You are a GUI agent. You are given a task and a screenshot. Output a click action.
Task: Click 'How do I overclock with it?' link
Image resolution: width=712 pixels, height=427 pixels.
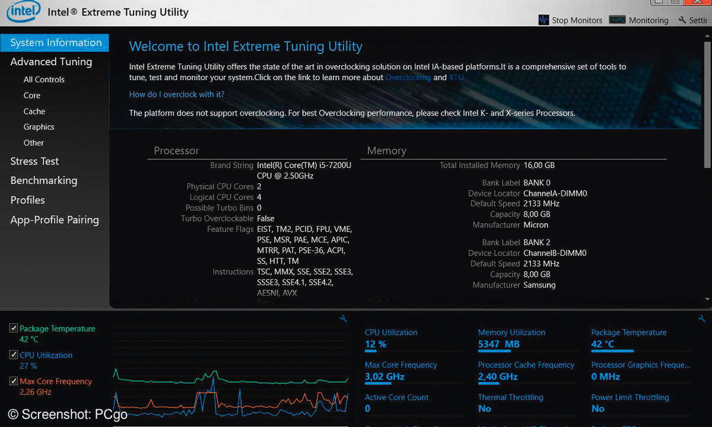click(177, 94)
